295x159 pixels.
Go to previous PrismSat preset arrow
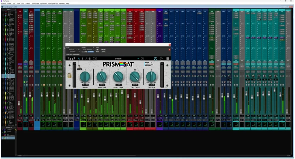coord(94,59)
